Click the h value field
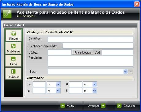The width and height of the screenshot is (141, 112). 75,91
